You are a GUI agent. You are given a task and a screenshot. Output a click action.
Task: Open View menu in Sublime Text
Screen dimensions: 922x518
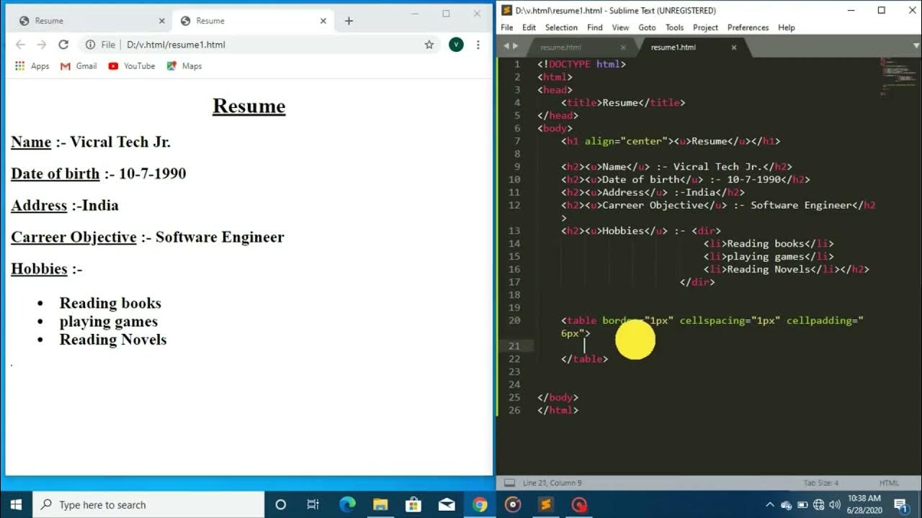[x=620, y=27]
